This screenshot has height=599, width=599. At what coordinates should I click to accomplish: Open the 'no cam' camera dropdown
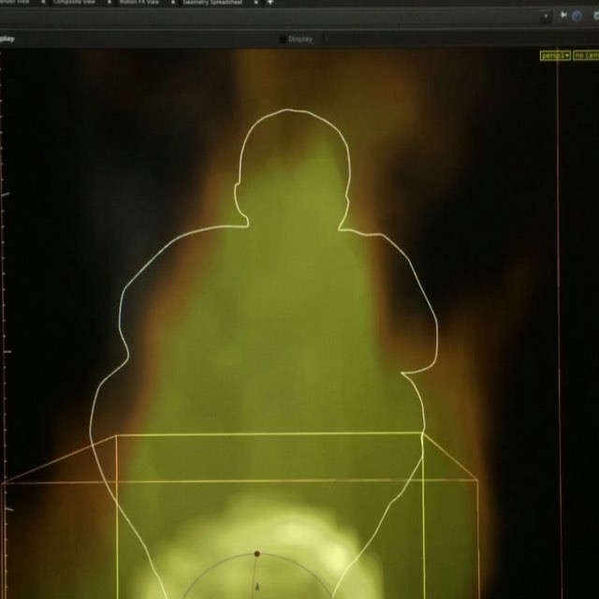[x=586, y=56]
